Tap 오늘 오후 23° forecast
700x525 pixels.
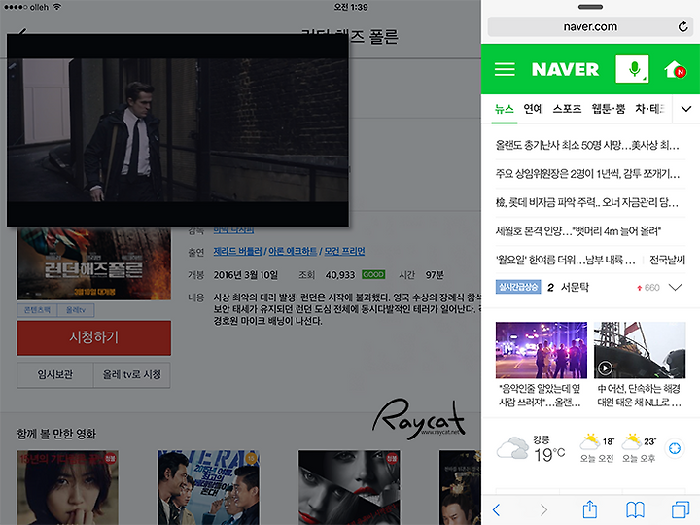(x=639, y=448)
